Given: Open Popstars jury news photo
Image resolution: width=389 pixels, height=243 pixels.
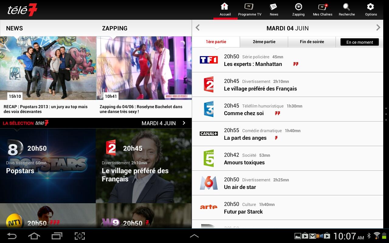Looking at the screenshot, I should pos(48,68).
